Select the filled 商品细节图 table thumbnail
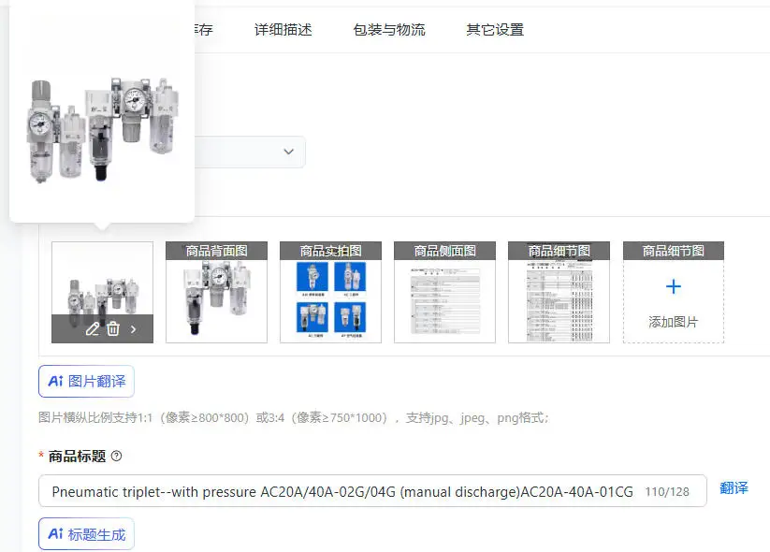This screenshot has width=770, height=552. [x=559, y=292]
